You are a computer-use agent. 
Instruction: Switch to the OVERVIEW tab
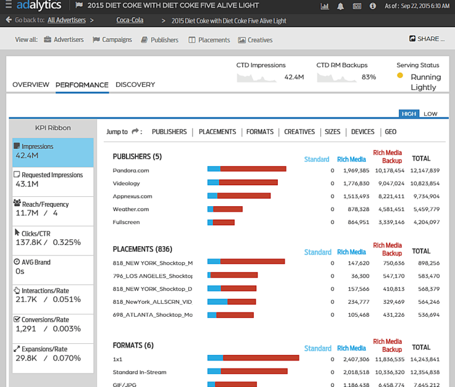(x=30, y=85)
